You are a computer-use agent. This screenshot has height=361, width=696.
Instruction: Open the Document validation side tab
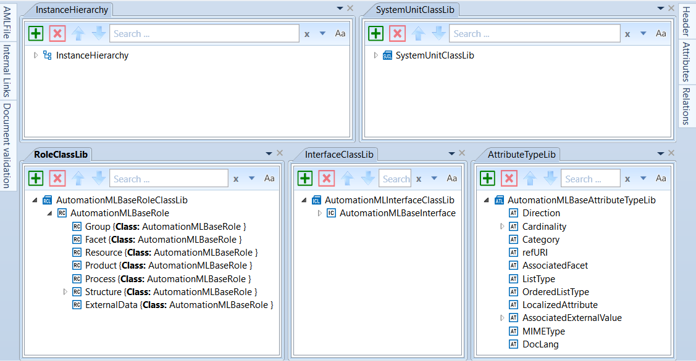7,145
